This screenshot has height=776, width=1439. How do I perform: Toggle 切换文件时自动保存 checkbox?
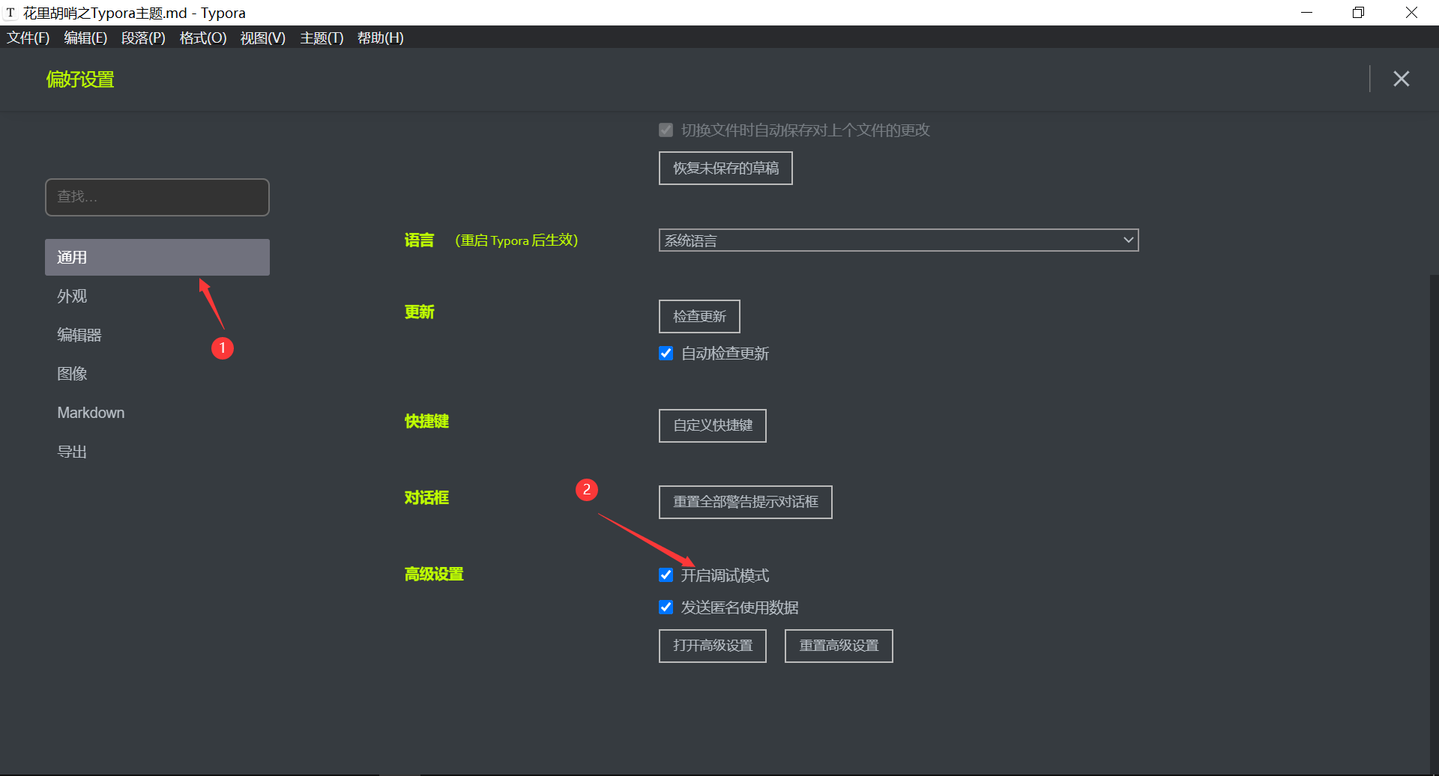[x=666, y=130]
